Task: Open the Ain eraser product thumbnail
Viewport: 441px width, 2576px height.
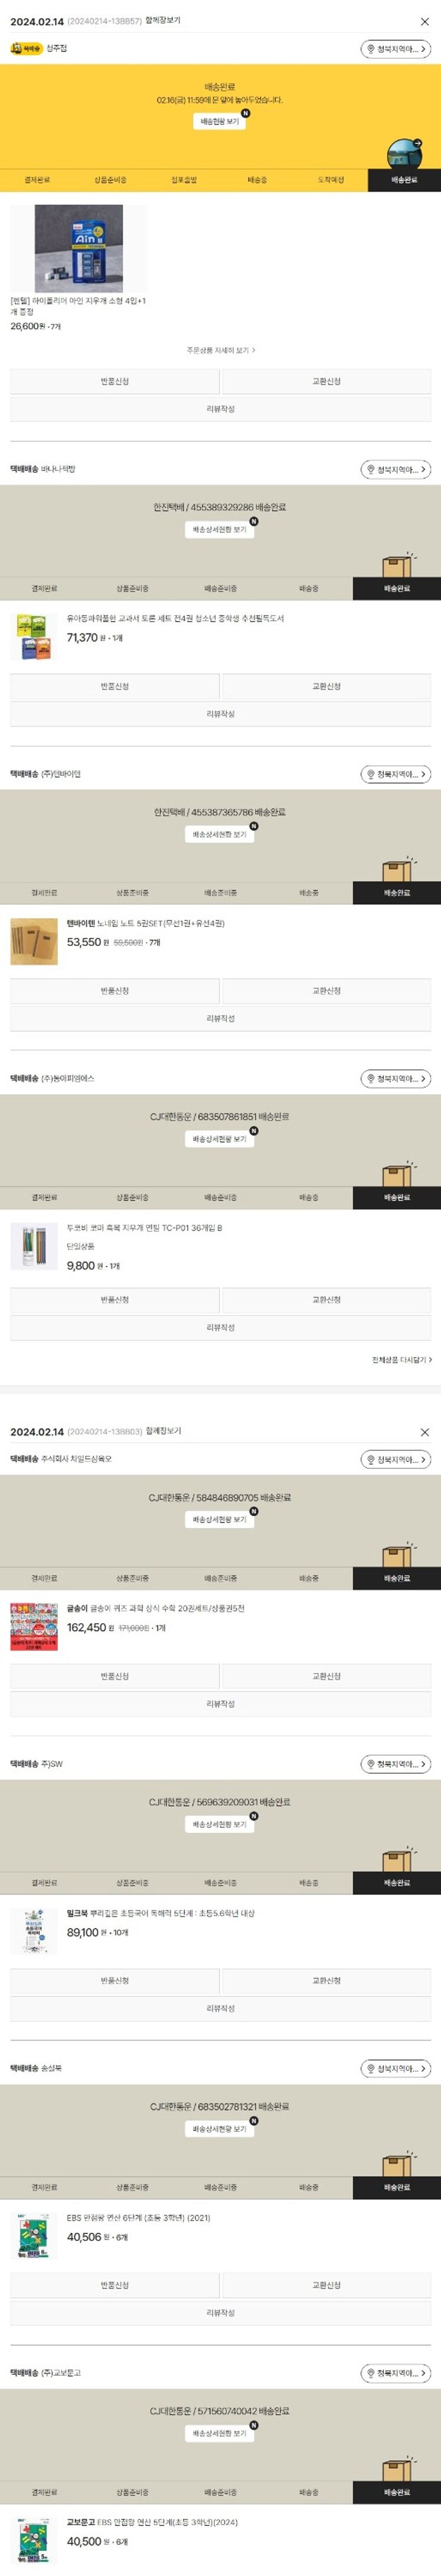Action: pyautogui.click(x=79, y=248)
